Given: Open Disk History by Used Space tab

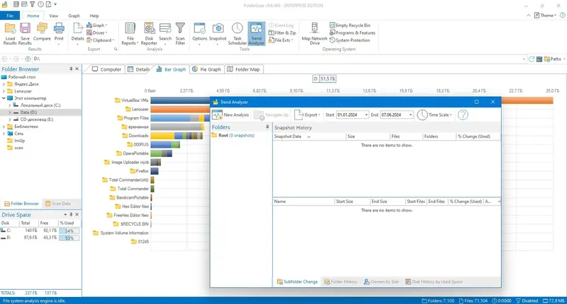Looking at the screenshot, I should [434, 281].
